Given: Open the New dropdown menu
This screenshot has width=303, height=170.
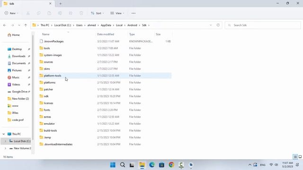Looking at the screenshot, I should (x=11, y=13).
